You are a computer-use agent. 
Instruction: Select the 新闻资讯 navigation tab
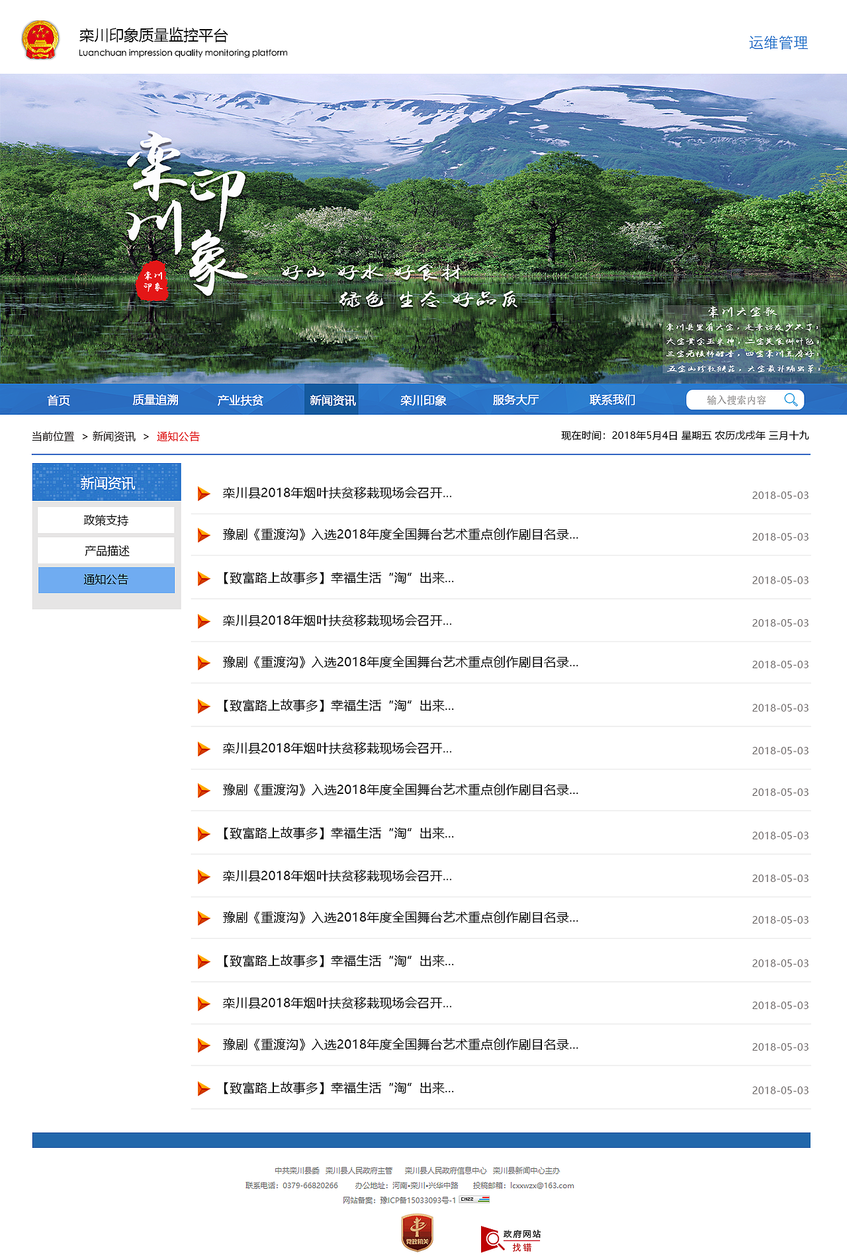332,400
